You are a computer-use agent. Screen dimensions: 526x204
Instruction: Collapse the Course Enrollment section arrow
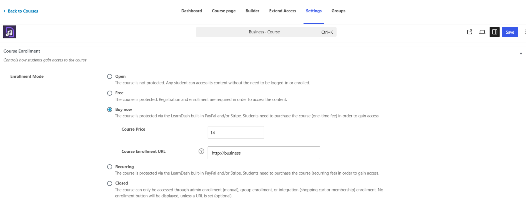tap(521, 53)
